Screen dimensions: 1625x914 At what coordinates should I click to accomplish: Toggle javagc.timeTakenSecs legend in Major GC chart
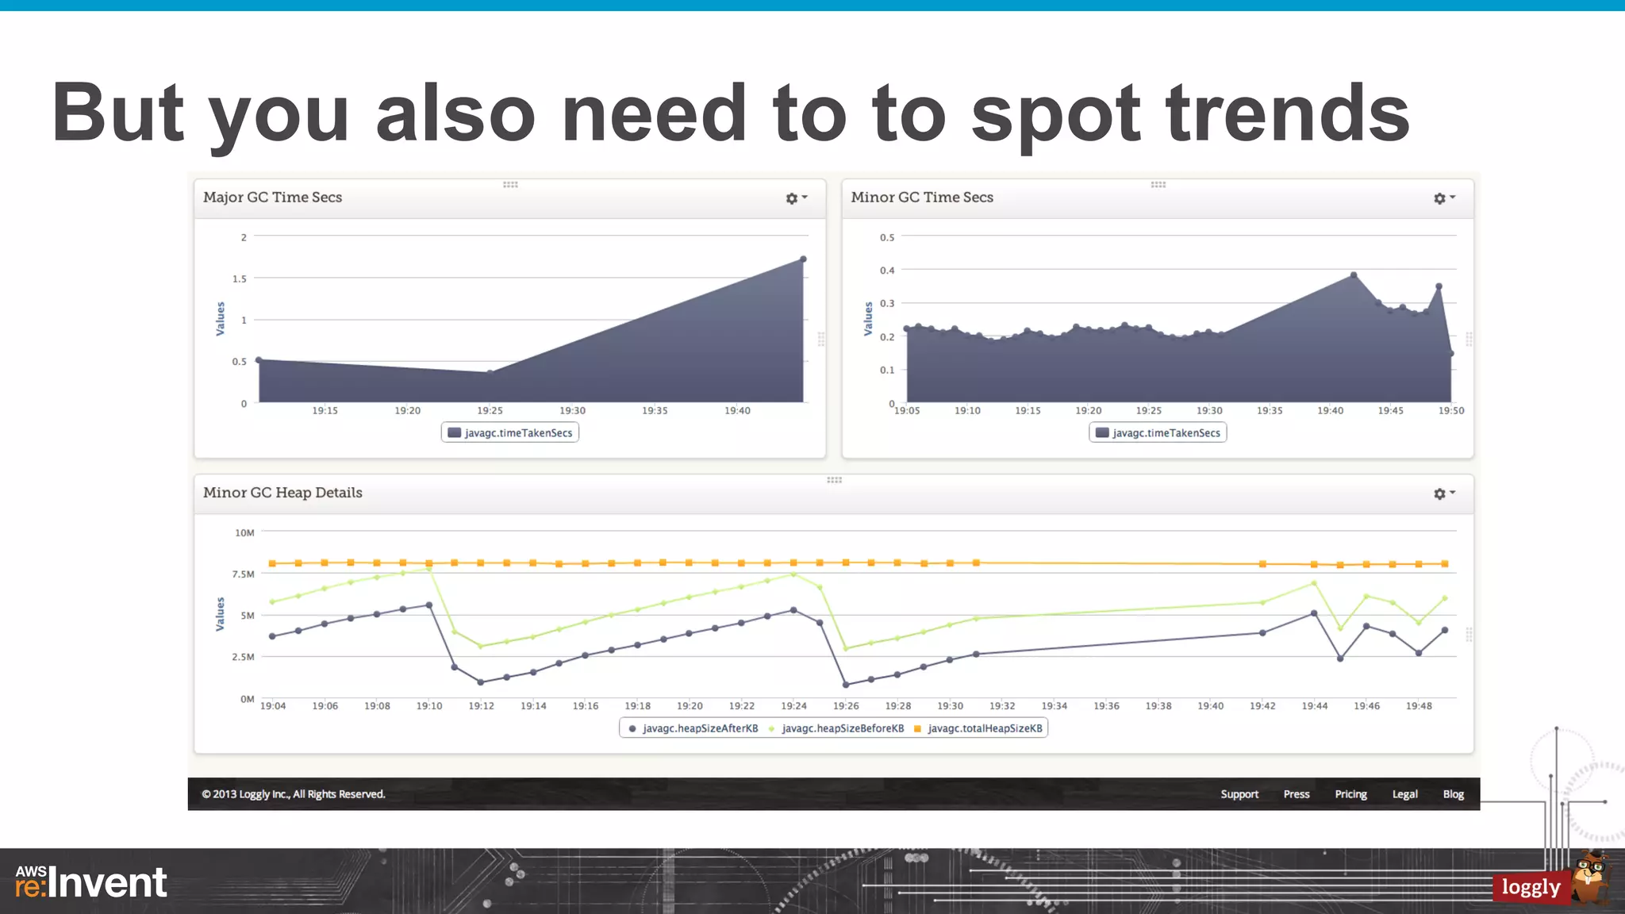click(517, 433)
